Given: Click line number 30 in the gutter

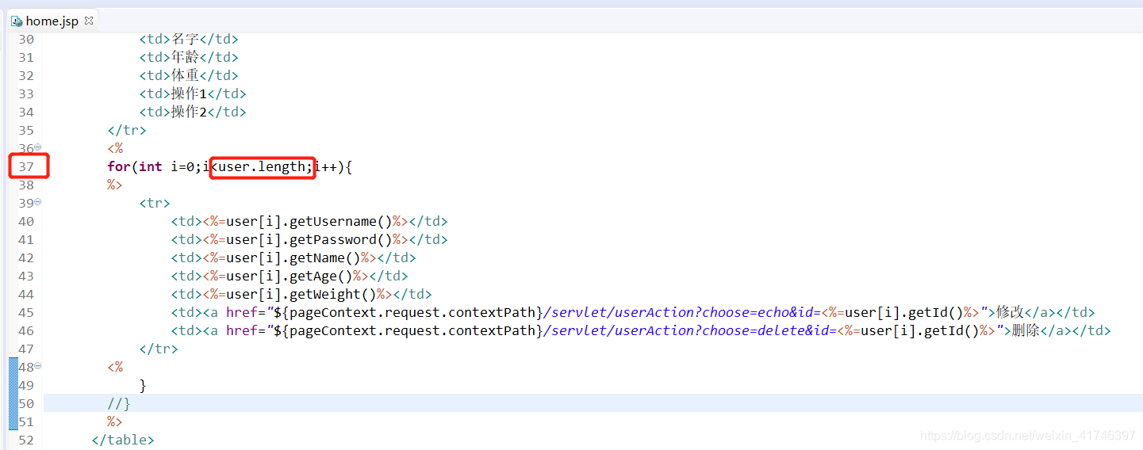Looking at the screenshot, I should 26,39.
